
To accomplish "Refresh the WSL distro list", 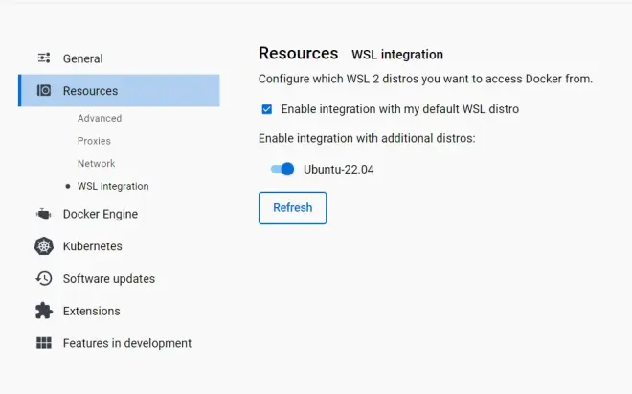I will coord(293,207).
